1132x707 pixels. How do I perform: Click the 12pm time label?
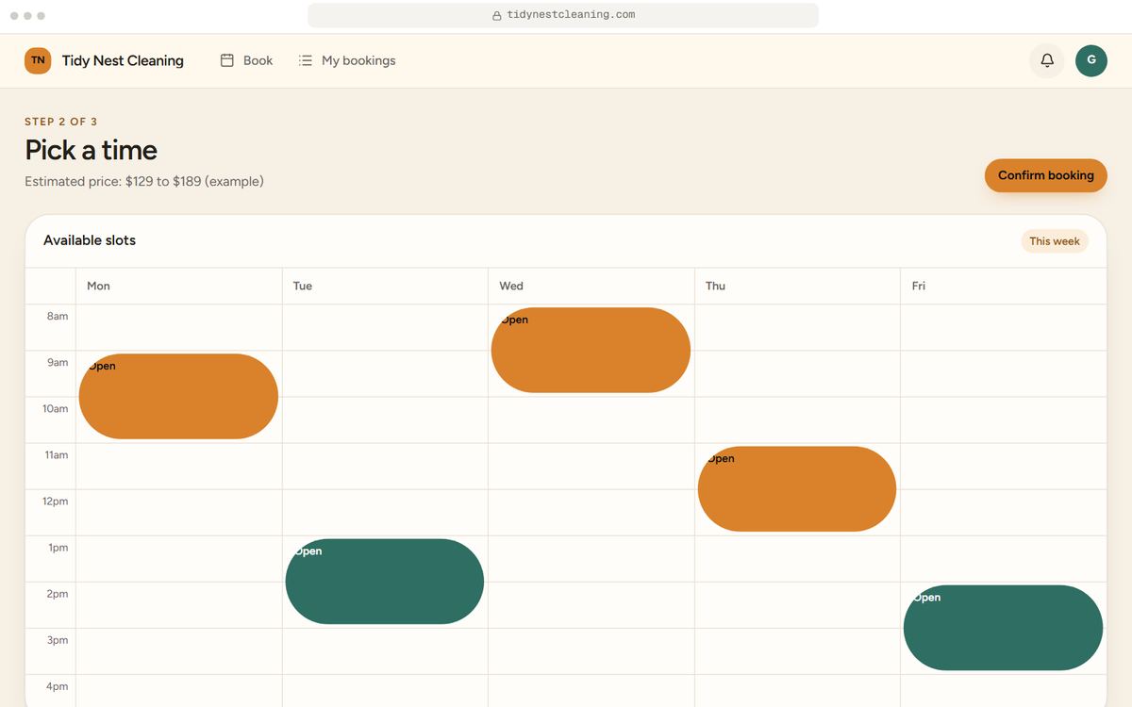pyautogui.click(x=56, y=501)
